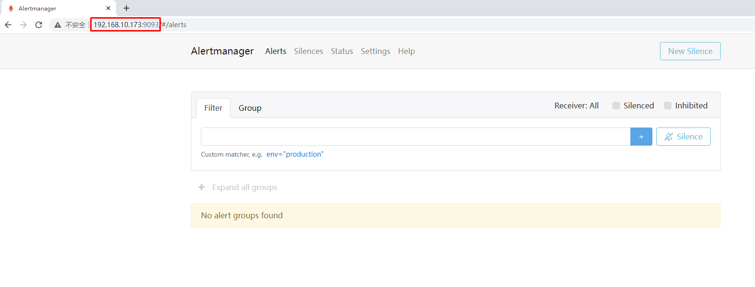Click the browser back arrow
The width and height of the screenshot is (755, 287).
point(8,25)
